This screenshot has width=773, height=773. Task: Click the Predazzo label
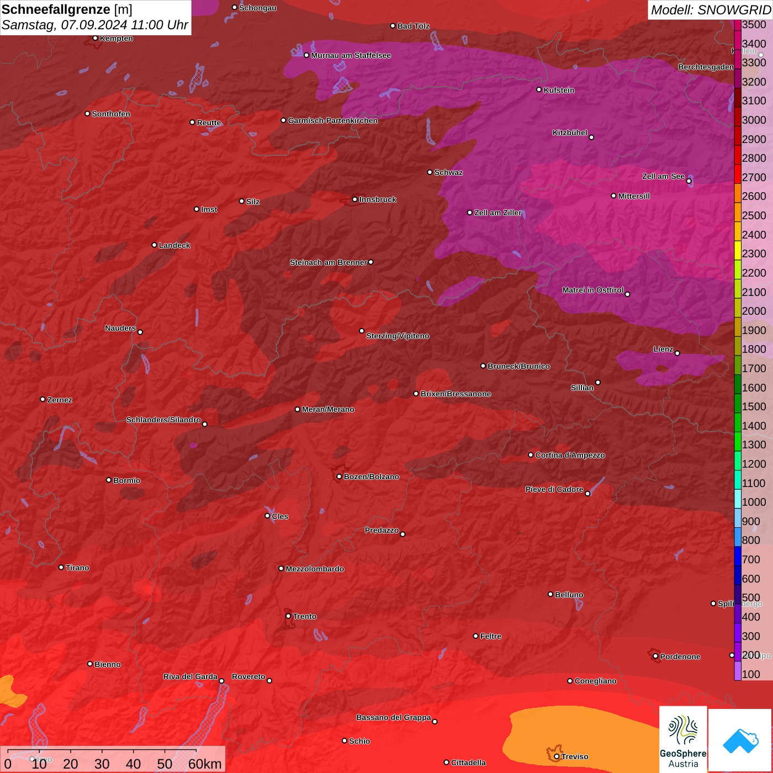click(382, 530)
